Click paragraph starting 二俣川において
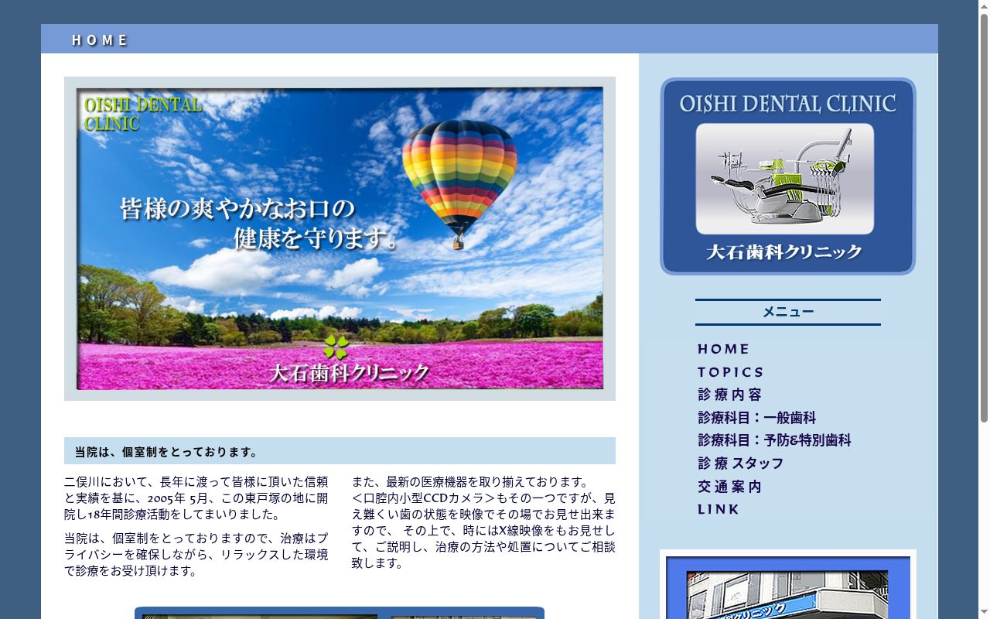The image size is (990, 619). point(196,498)
